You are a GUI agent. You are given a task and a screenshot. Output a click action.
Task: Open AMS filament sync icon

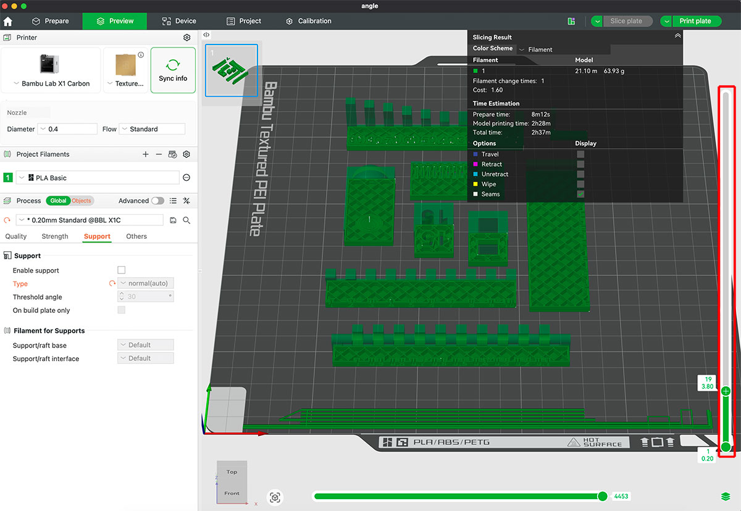pos(172,154)
